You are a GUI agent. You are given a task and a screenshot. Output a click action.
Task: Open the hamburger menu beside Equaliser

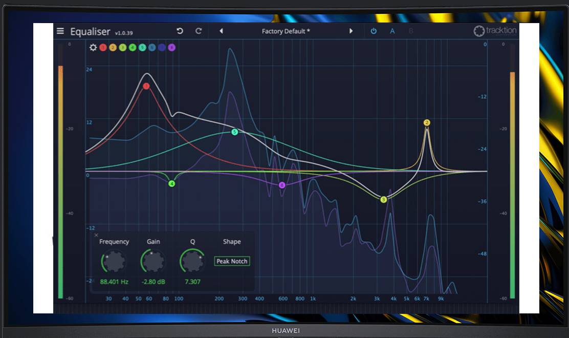click(x=60, y=31)
